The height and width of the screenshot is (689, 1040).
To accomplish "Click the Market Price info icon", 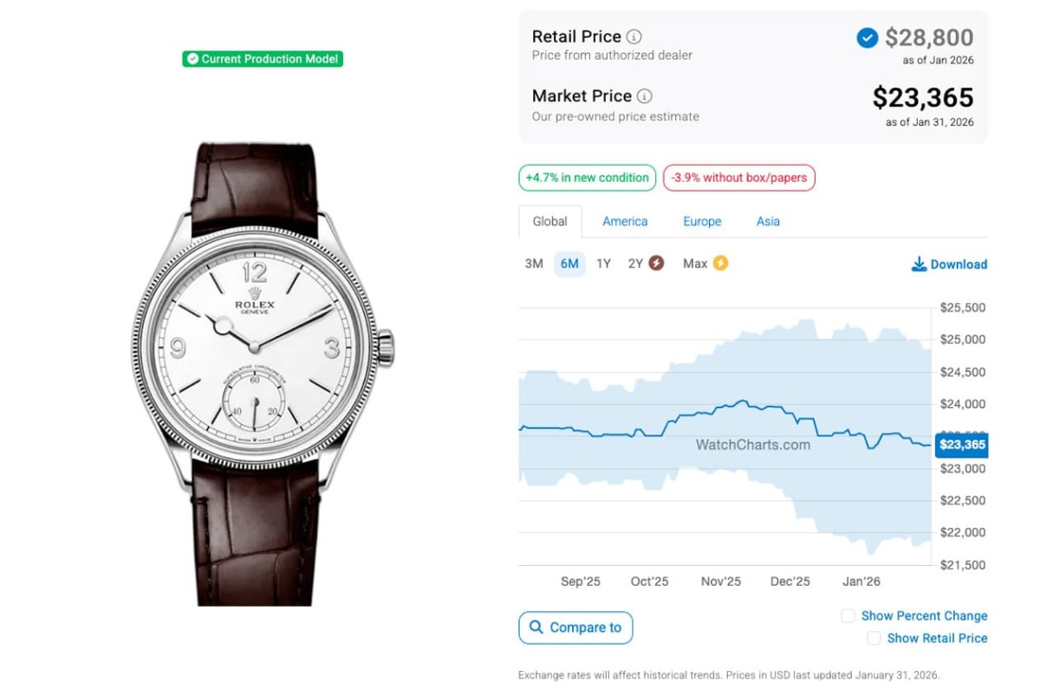I will [x=645, y=96].
